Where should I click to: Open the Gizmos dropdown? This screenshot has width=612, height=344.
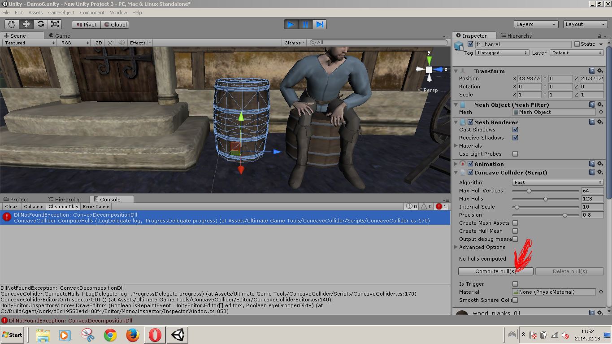tap(294, 43)
